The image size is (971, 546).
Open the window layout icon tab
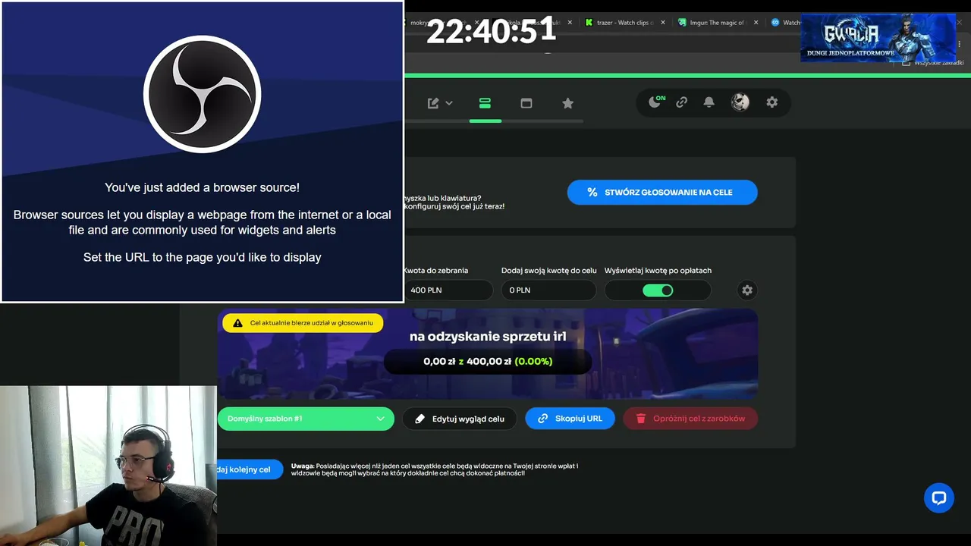coord(526,103)
